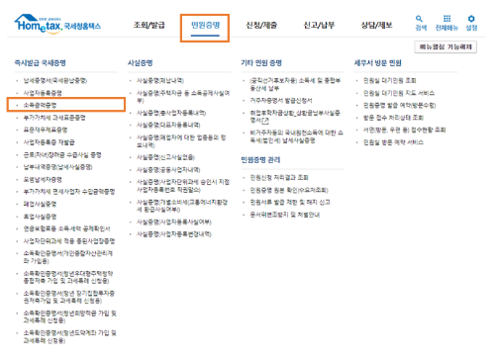495x359 pixels.
Task: Click the 즉시발급 국세증명 section heading
Action: click(x=40, y=62)
